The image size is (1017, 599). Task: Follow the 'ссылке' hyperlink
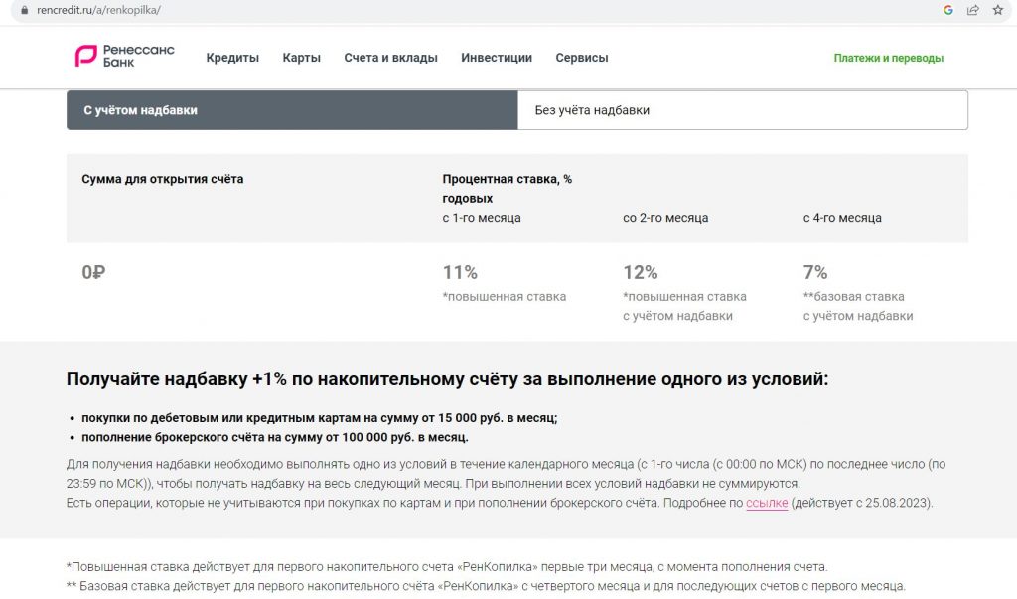[x=767, y=503]
